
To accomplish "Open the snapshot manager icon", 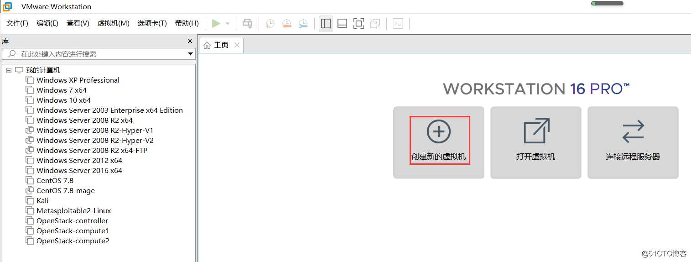I will [x=303, y=23].
